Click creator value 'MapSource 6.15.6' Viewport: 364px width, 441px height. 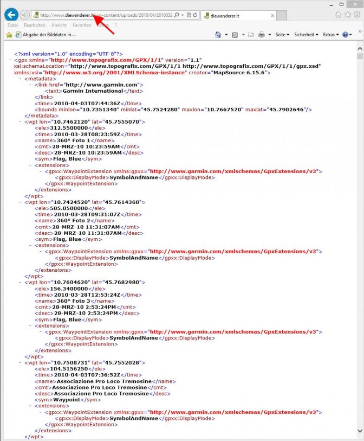point(239,72)
